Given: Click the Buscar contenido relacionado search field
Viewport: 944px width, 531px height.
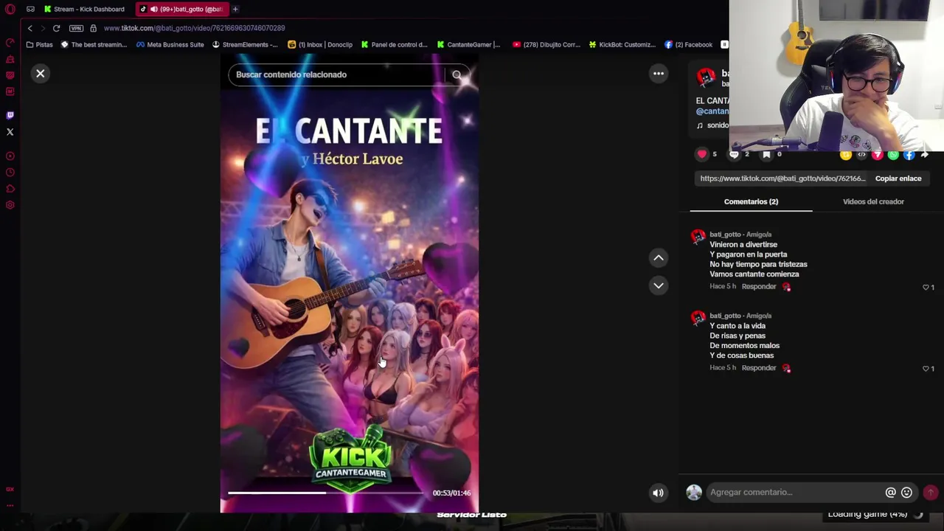Looking at the screenshot, I should [x=338, y=74].
